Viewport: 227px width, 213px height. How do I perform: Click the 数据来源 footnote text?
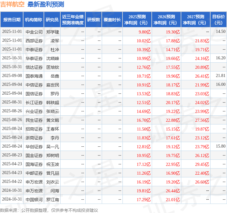(x=49, y=210)
